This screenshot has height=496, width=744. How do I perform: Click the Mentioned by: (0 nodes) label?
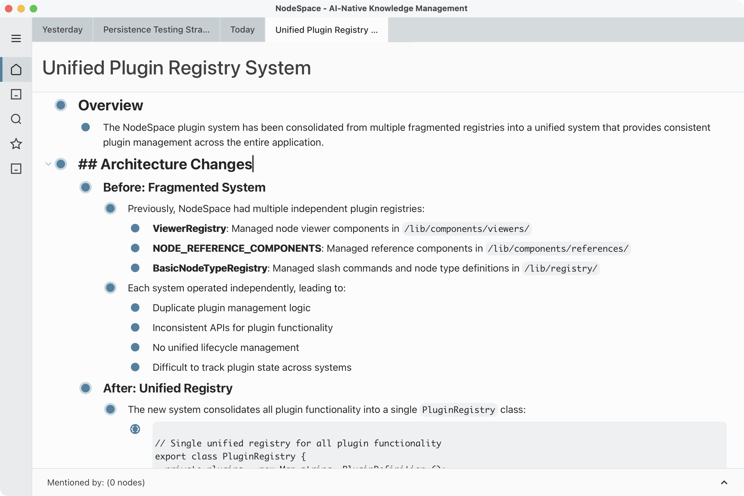tap(96, 482)
